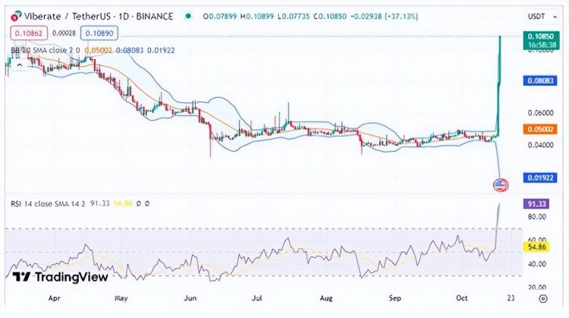
Task: Click the green market status dot
Action: click(x=188, y=16)
